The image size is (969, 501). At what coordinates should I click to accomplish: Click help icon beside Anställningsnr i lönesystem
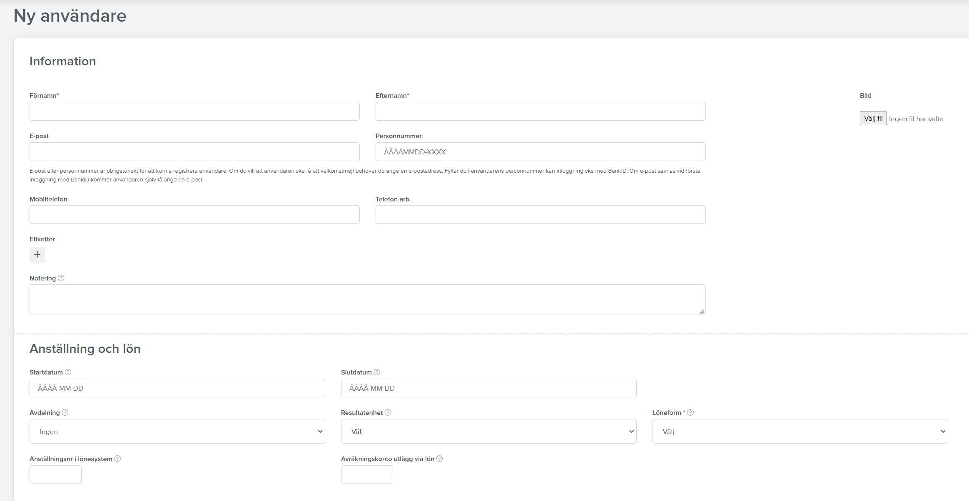(x=117, y=459)
